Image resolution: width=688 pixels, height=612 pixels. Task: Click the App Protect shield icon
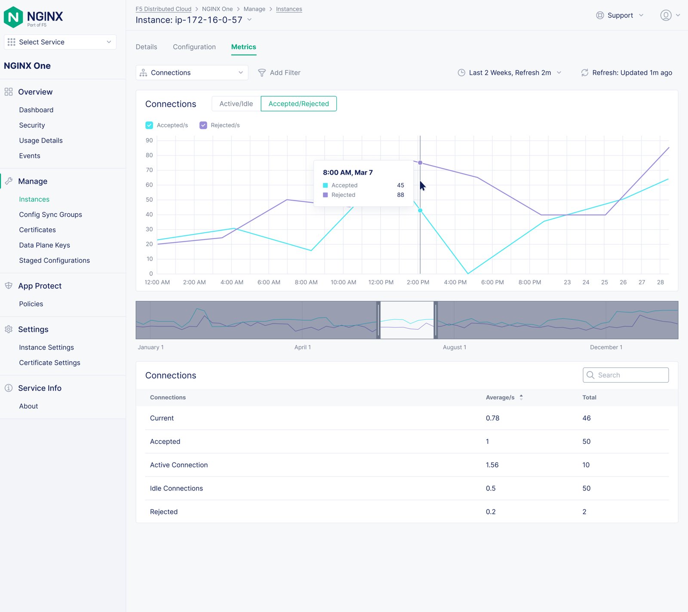pos(9,286)
